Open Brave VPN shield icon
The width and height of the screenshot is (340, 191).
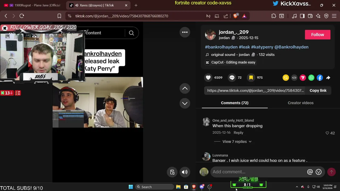click(326, 16)
